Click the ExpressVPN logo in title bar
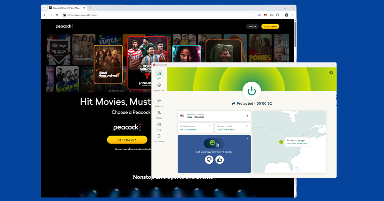Screen dimensions: 384x201 click(x=154, y=65)
